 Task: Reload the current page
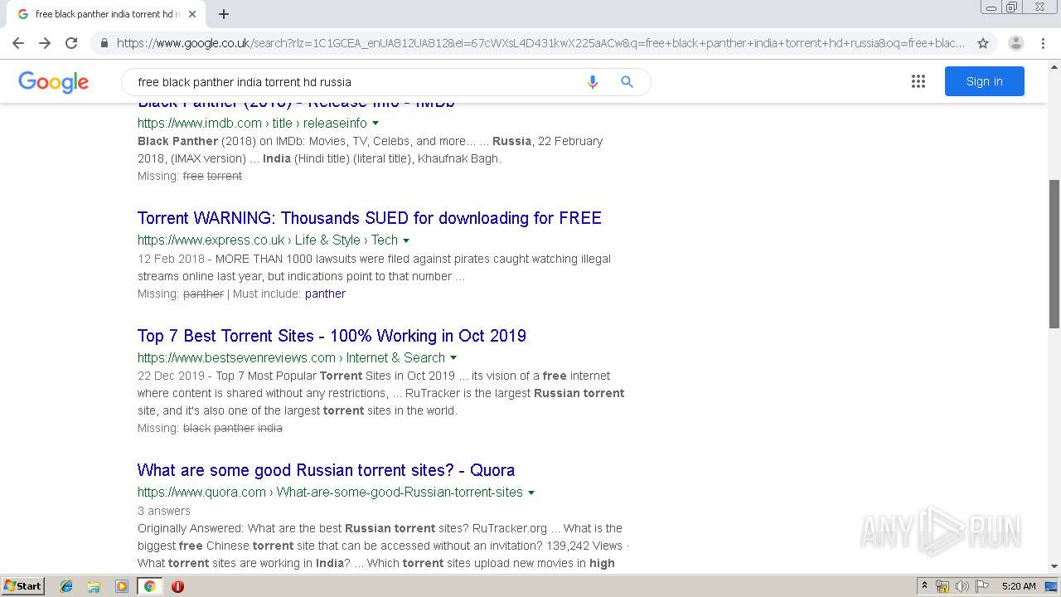tap(71, 43)
